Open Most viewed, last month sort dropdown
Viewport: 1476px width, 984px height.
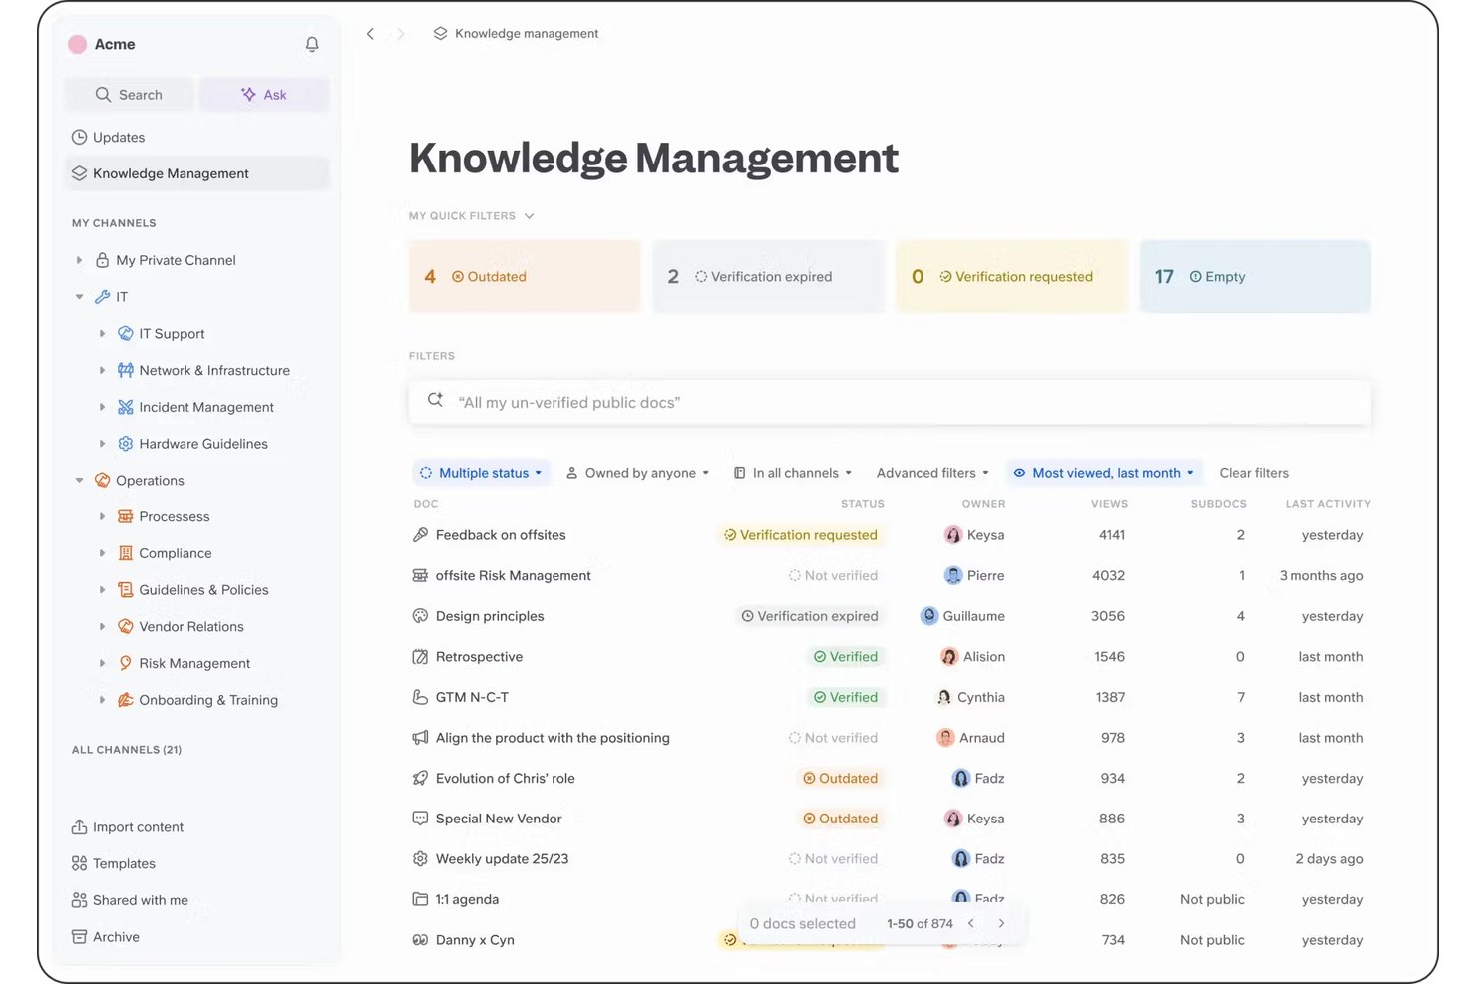[1104, 473]
